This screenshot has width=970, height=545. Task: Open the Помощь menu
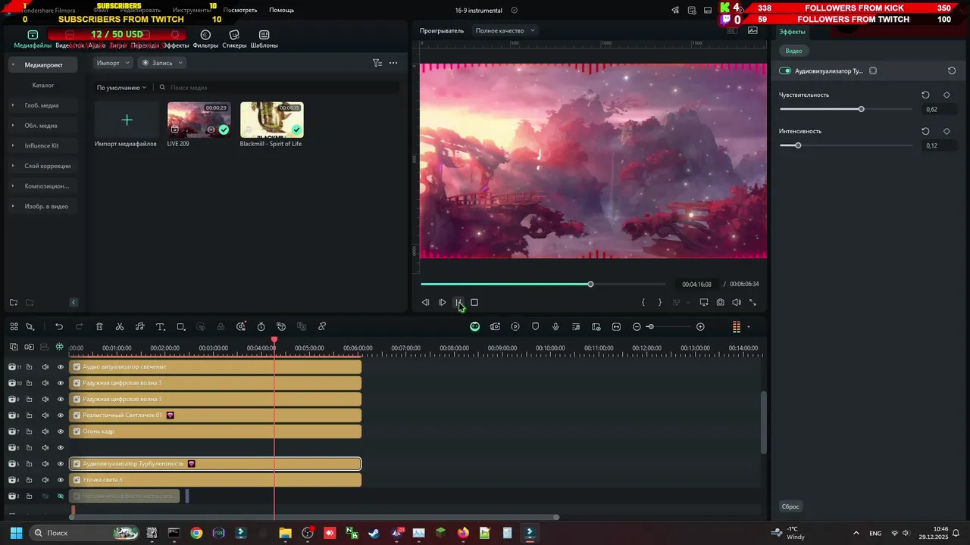coord(281,11)
